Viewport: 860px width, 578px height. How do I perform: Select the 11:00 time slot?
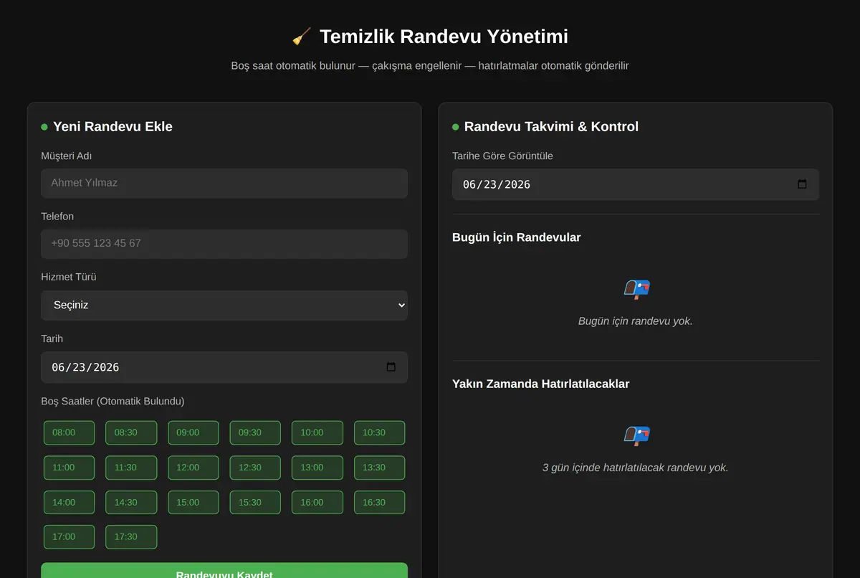click(69, 468)
